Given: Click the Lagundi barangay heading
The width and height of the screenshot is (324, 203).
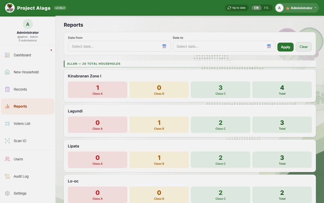Looking at the screenshot, I should coord(75,111).
